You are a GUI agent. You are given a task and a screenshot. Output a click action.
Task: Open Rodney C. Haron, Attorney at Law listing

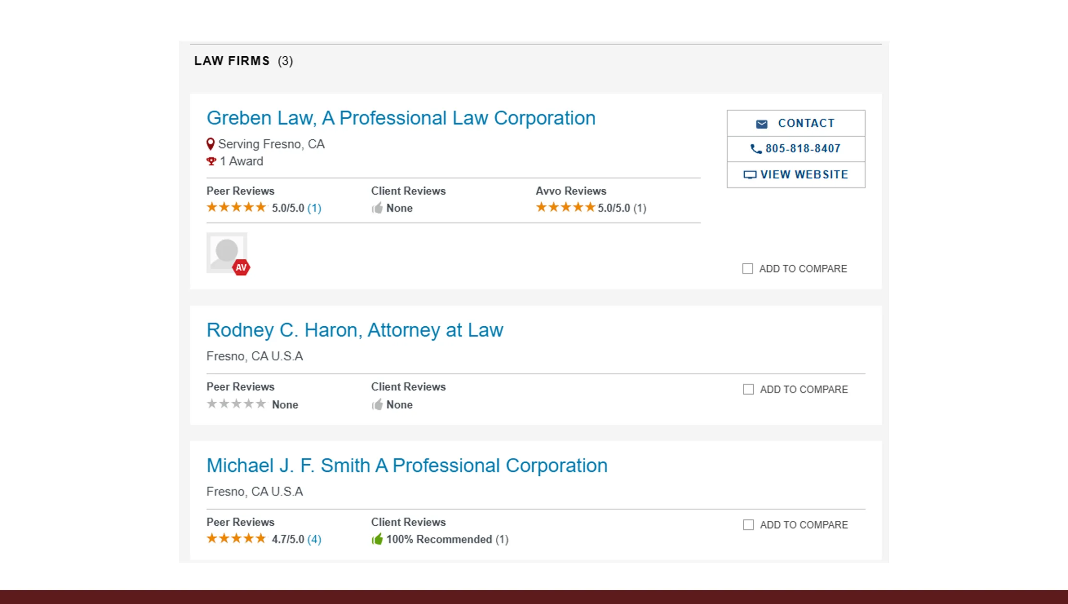click(x=355, y=330)
